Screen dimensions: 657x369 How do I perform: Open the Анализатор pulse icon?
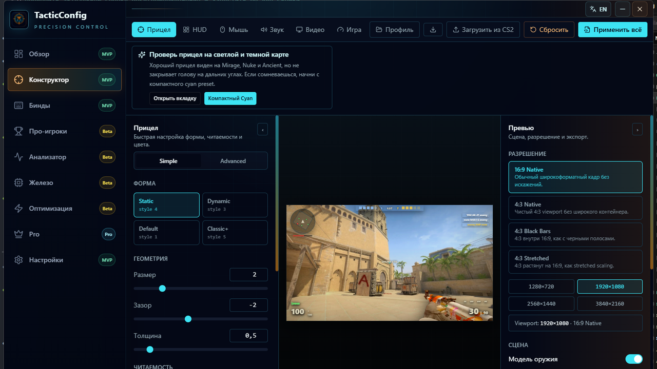pos(19,157)
